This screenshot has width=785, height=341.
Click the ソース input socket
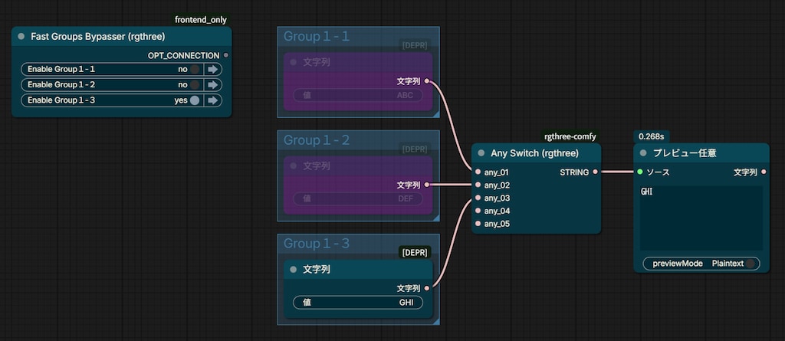(x=640, y=172)
